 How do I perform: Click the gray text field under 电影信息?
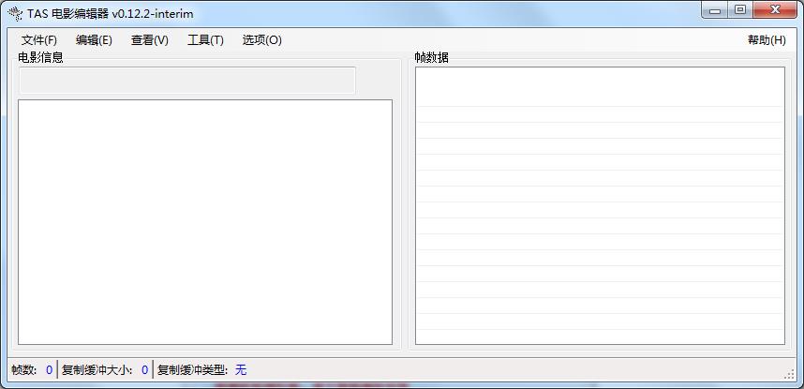[x=187, y=81]
